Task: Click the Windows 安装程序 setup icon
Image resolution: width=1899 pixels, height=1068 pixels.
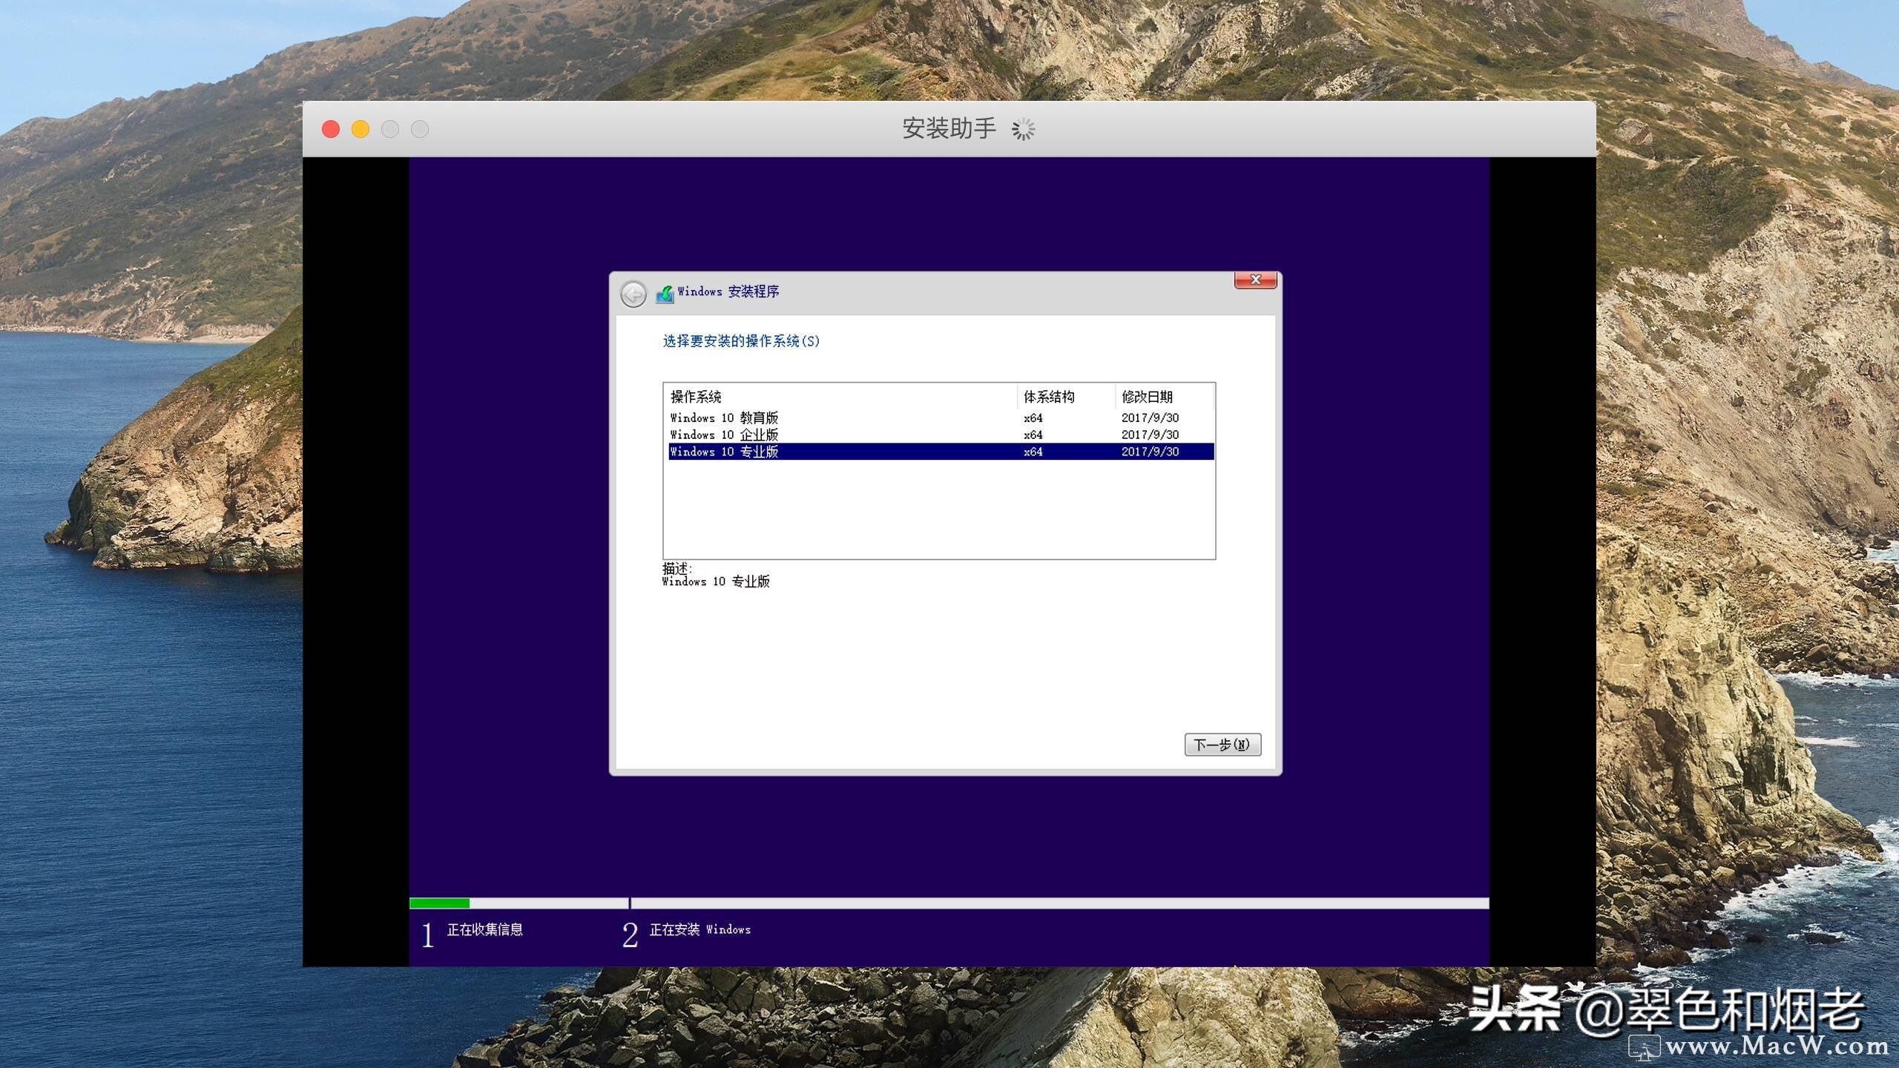Action: click(x=665, y=294)
